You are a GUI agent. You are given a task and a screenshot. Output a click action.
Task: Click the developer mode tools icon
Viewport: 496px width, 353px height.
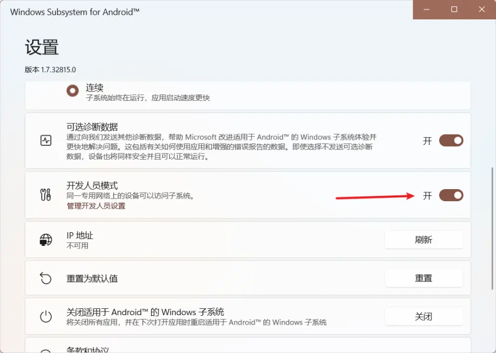click(46, 195)
